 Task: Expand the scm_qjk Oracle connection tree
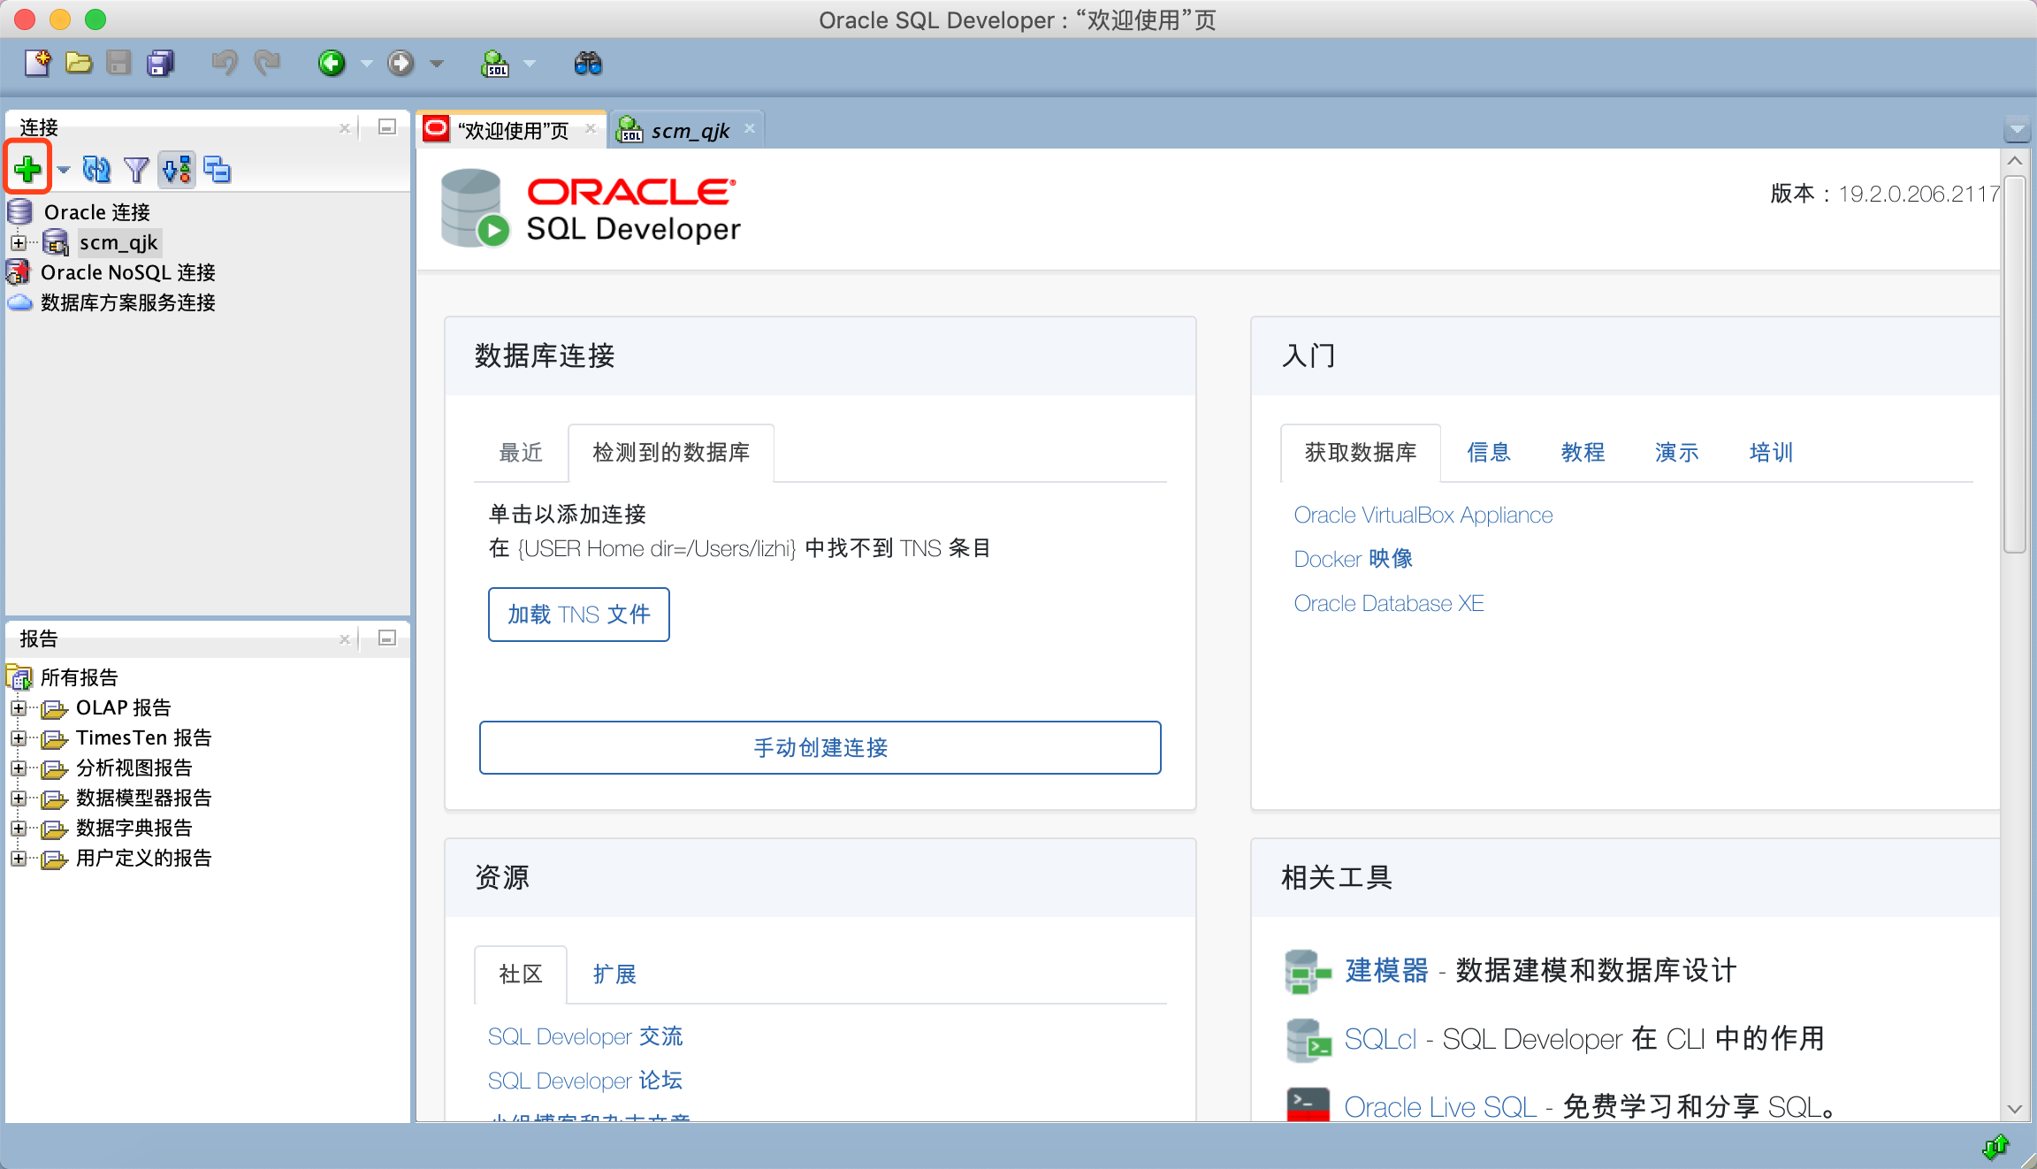(x=19, y=241)
